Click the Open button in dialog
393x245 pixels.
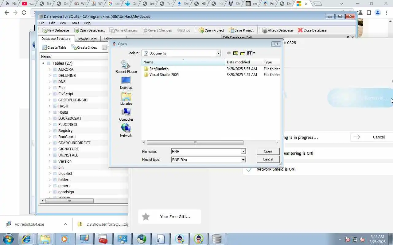coord(268,151)
